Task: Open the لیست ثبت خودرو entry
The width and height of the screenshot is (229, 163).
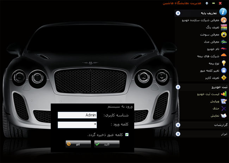Action: 208,94
